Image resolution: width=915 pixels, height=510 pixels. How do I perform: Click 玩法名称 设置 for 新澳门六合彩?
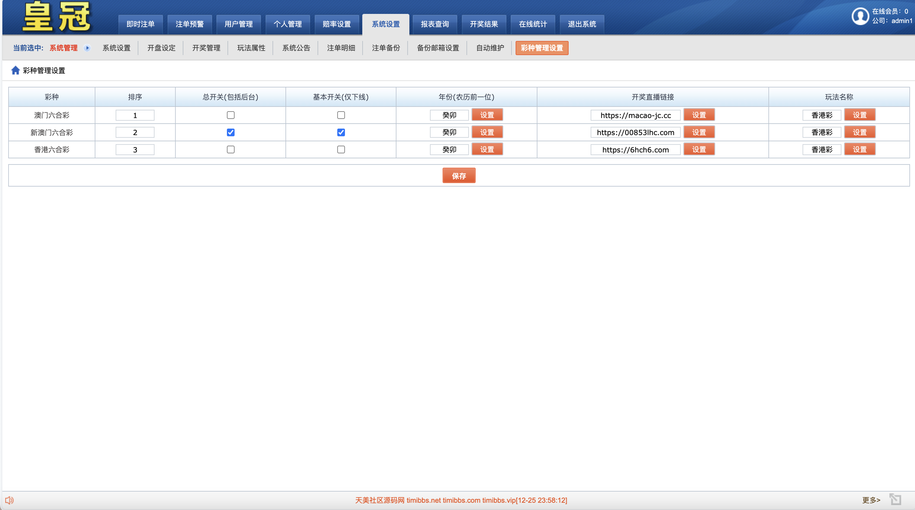[x=859, y=132]
